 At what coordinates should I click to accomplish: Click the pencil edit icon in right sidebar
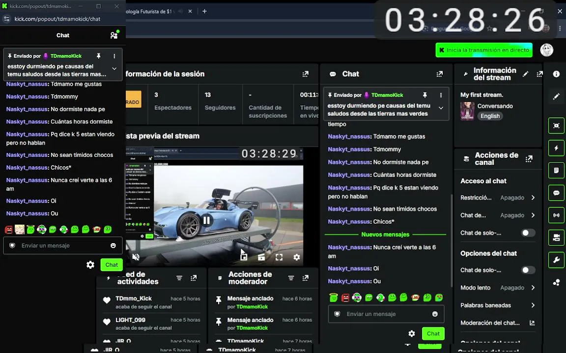pyautogui.click(x=556, y=96)
